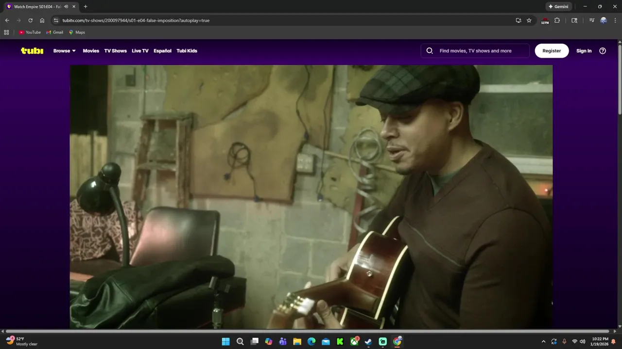Go to Chrome home page
622x349 pixels.
click(x=42, y=20)
